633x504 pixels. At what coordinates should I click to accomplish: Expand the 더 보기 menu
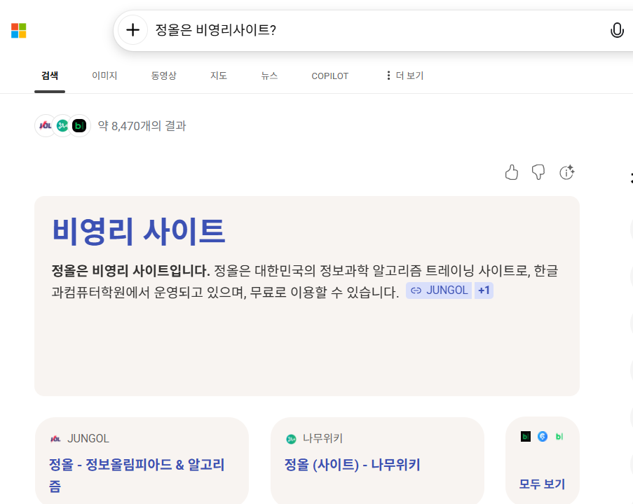click(x=404, y=76)
